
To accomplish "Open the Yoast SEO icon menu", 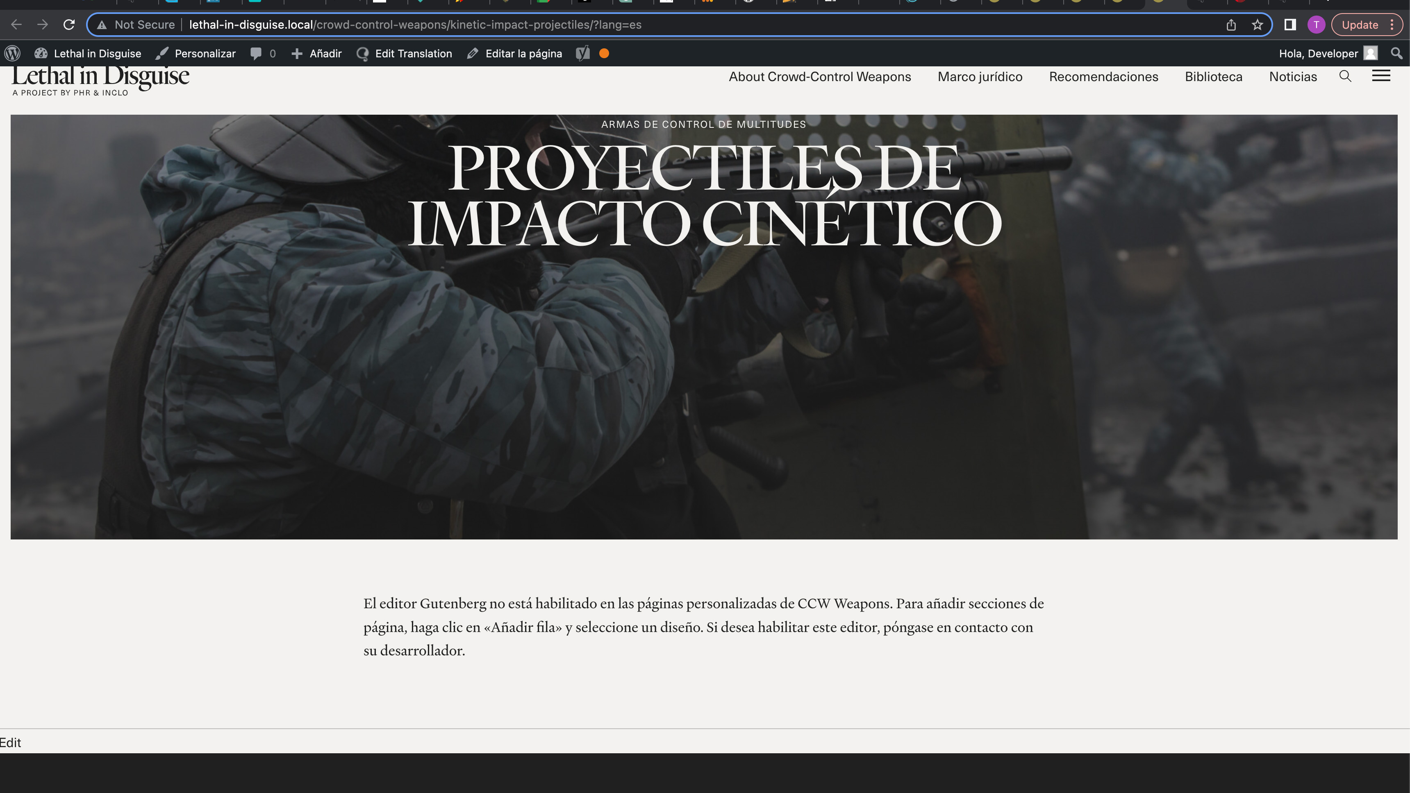I will [583, 54].
